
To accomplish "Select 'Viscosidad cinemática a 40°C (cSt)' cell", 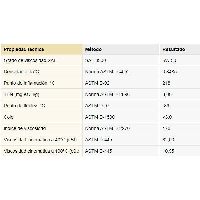I will click(42, 140).
